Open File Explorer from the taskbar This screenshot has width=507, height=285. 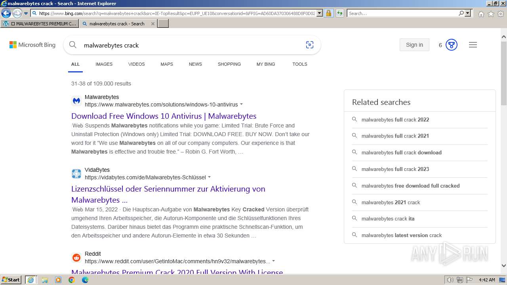point(45,280)
